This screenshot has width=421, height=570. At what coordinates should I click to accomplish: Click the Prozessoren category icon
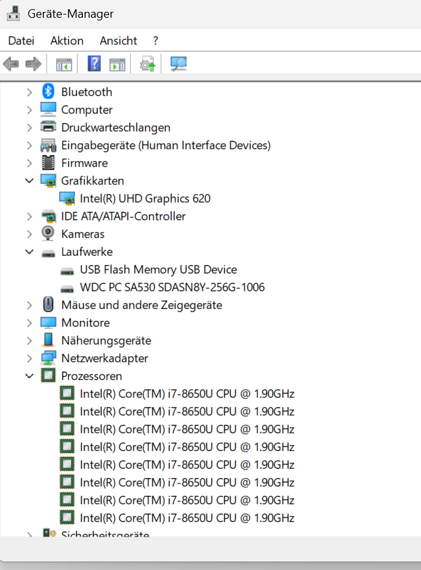[48, 375]
